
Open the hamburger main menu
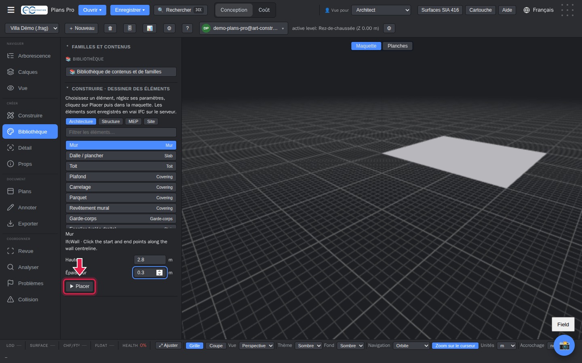(x=11, y=10)
